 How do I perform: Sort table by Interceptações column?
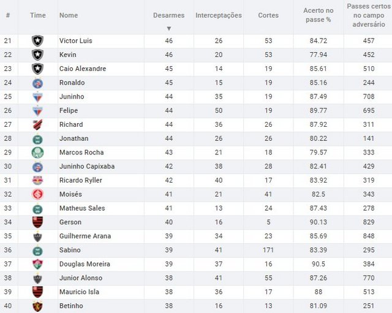pyautogui.click(x=218, y=15)
